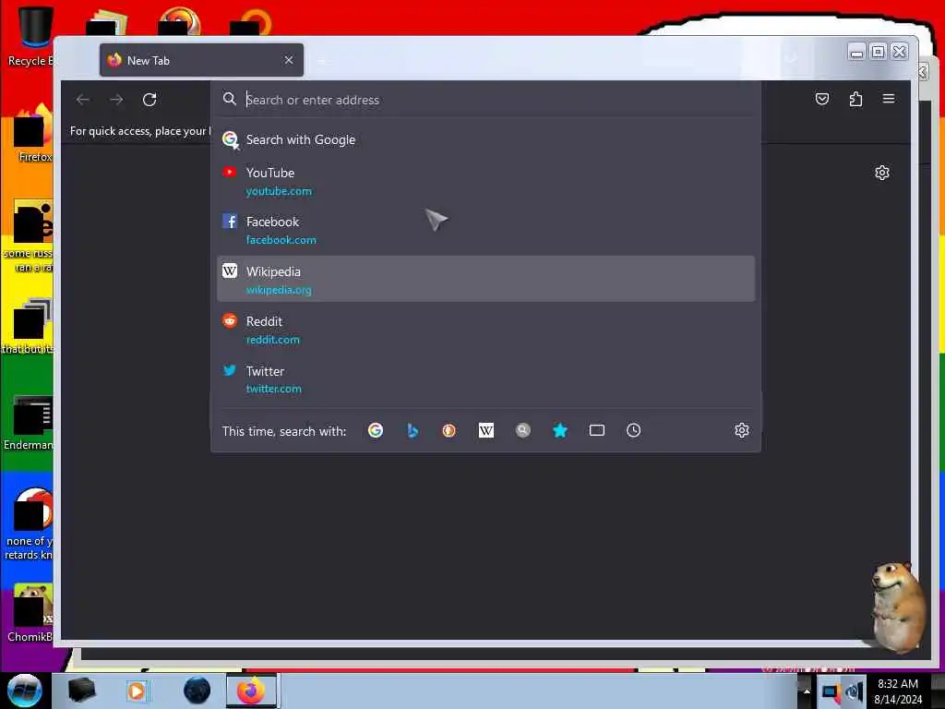This screenshot has width=945, height=709.
Task: Click the Twitter bird favicon
Action: point(230,370)
